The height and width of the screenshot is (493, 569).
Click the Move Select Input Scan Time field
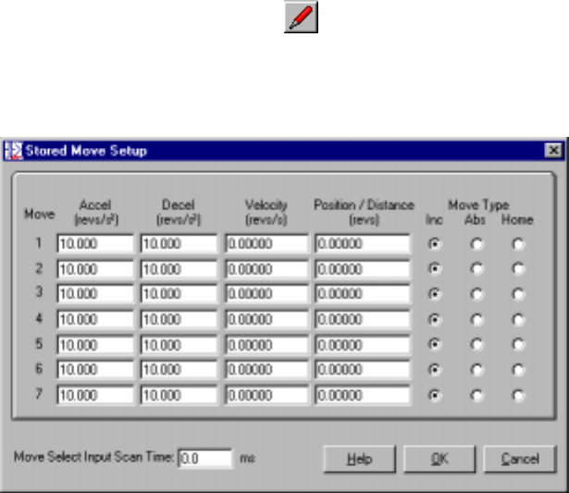click(x=204, y=458)
